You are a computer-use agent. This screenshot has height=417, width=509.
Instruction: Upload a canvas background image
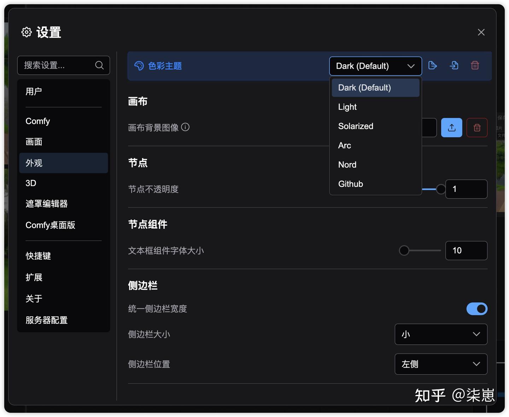coord(452,128)
